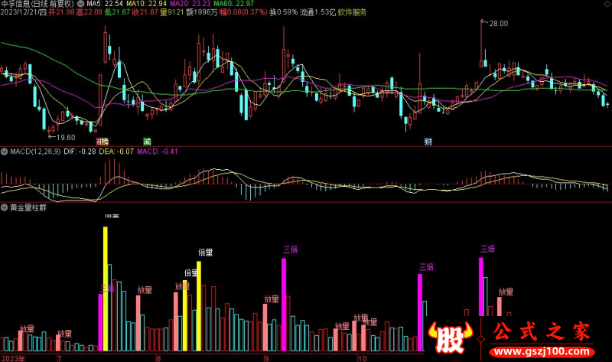Click the 19.60 low price annotation
The height and width of the screenshot is (362, 612).
(x=66, y=138)
